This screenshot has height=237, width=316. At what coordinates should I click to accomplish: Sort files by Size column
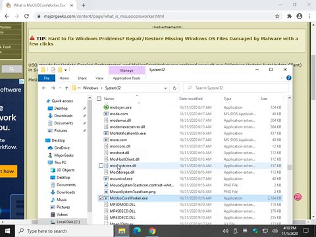[264, 99]
